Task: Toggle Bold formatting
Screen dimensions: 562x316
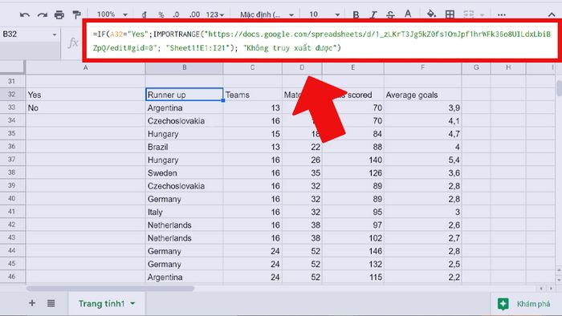Action: 356,14
